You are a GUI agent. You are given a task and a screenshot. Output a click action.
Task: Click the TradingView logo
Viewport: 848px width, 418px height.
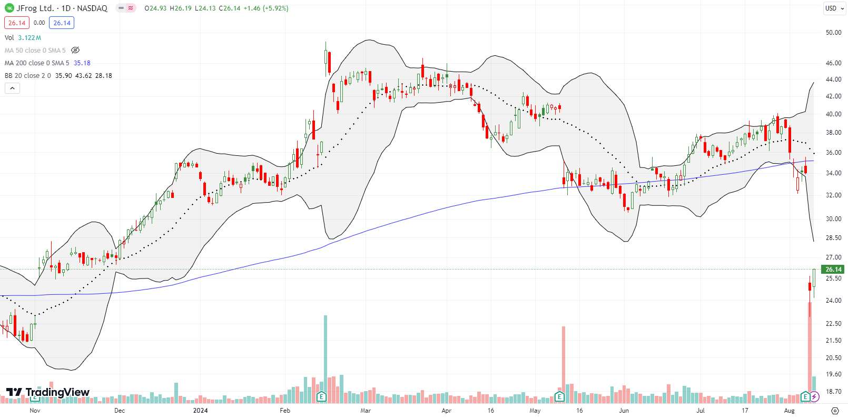pyautogui.click(x=47, y=392)
